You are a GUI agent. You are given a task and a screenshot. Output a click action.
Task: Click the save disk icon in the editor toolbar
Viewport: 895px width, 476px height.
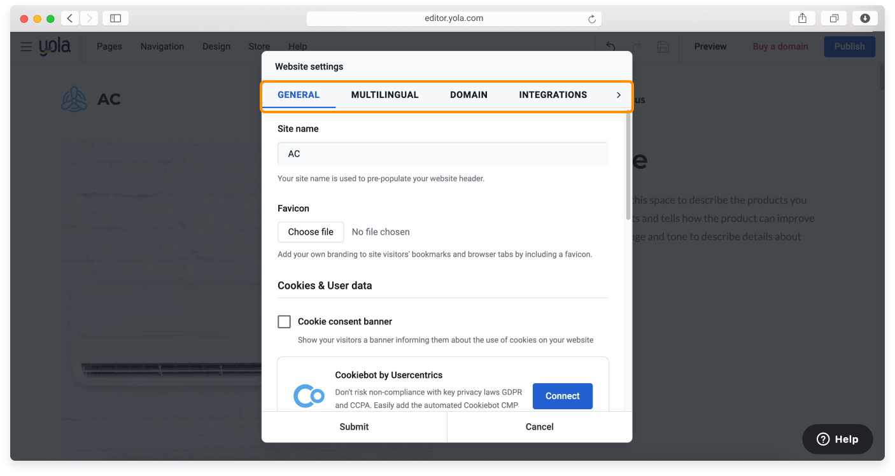663,46
